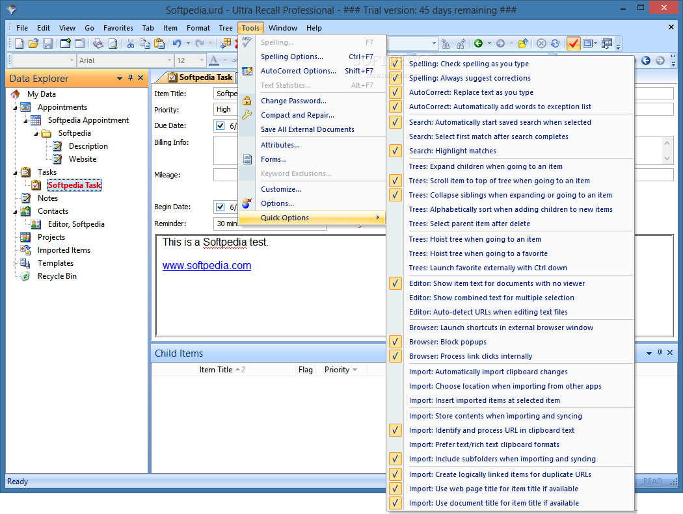Image resolution: width=683 pixels, height=514 pixels.
Task: Click the Go Up folder icon
Action: tap(523, 44)
